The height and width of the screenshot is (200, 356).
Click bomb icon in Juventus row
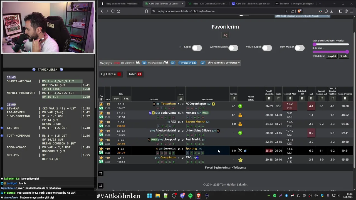pyautogui.click(x=245, y=151)
